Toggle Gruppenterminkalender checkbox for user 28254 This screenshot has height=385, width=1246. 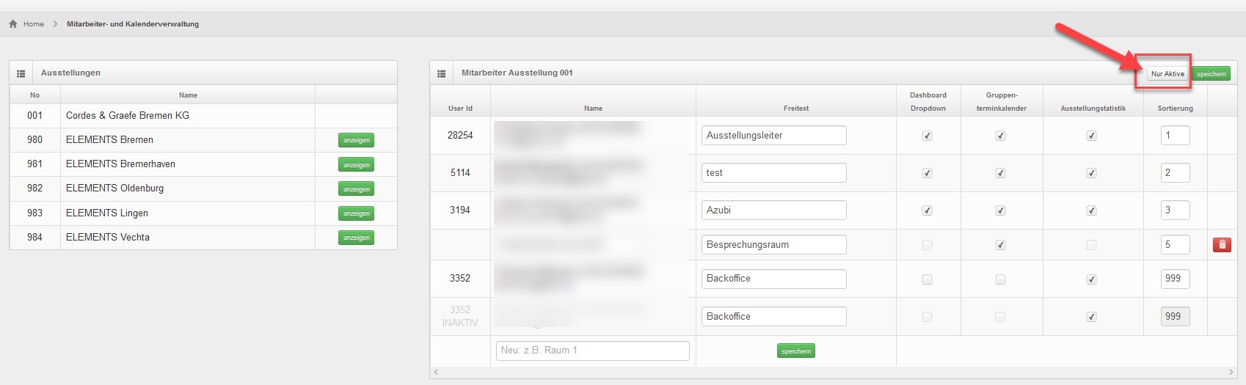[1001, 136]
